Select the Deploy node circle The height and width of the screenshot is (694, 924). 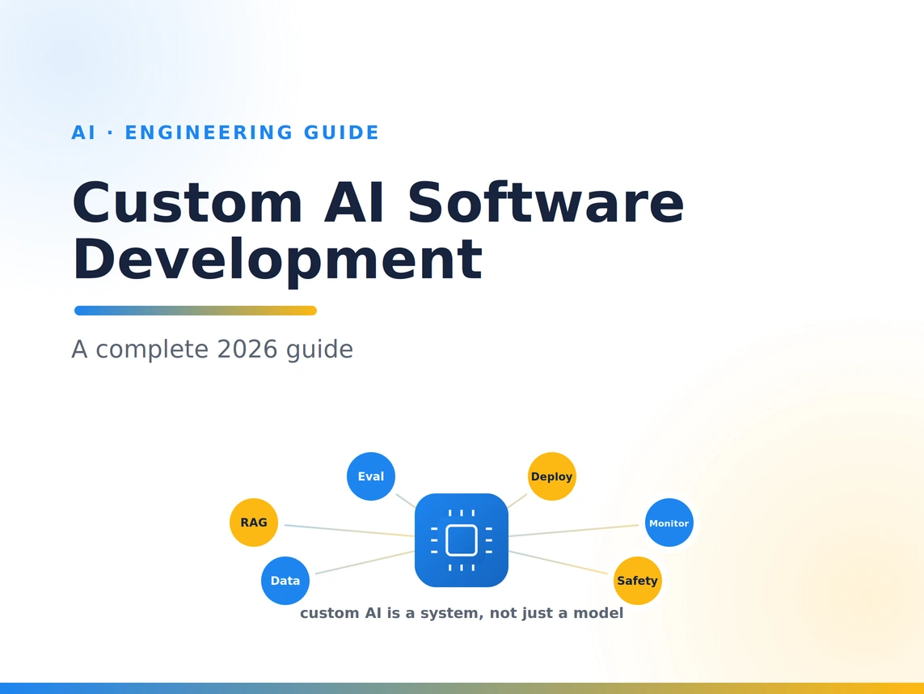551,476
